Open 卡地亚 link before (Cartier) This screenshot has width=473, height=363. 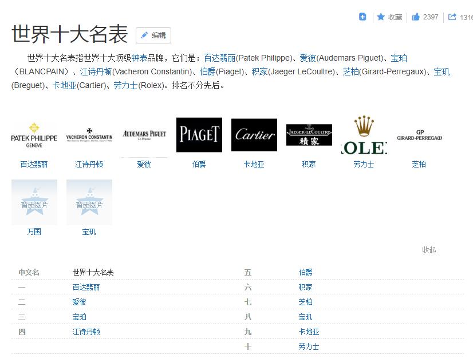point(65,86)
